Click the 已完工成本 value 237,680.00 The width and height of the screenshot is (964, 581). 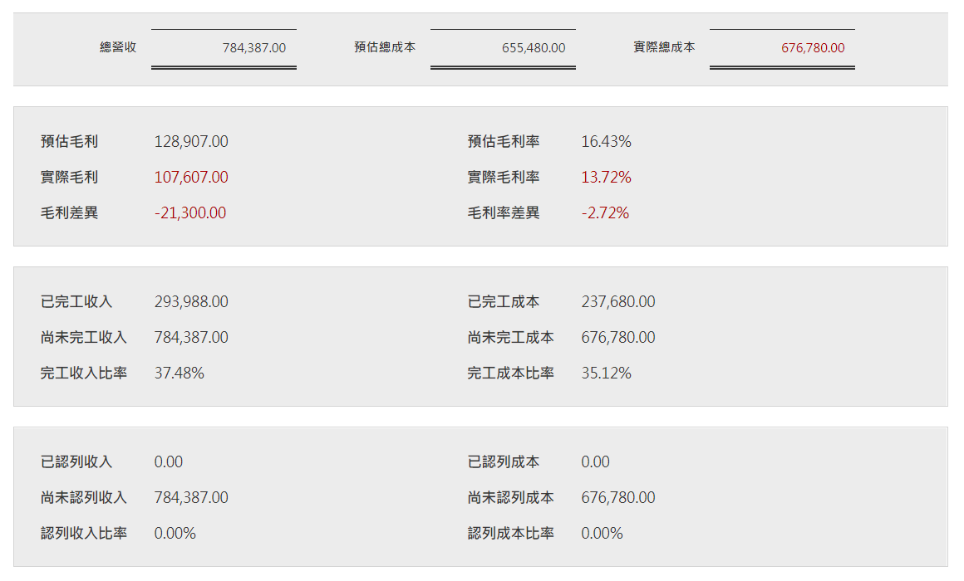[x=618, y=302]
